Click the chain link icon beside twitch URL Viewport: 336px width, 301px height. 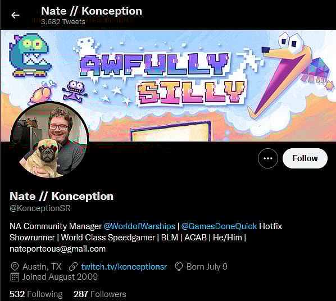73,267
